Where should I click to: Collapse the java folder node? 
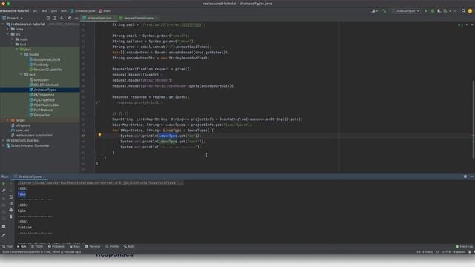(x=17, y=50)
